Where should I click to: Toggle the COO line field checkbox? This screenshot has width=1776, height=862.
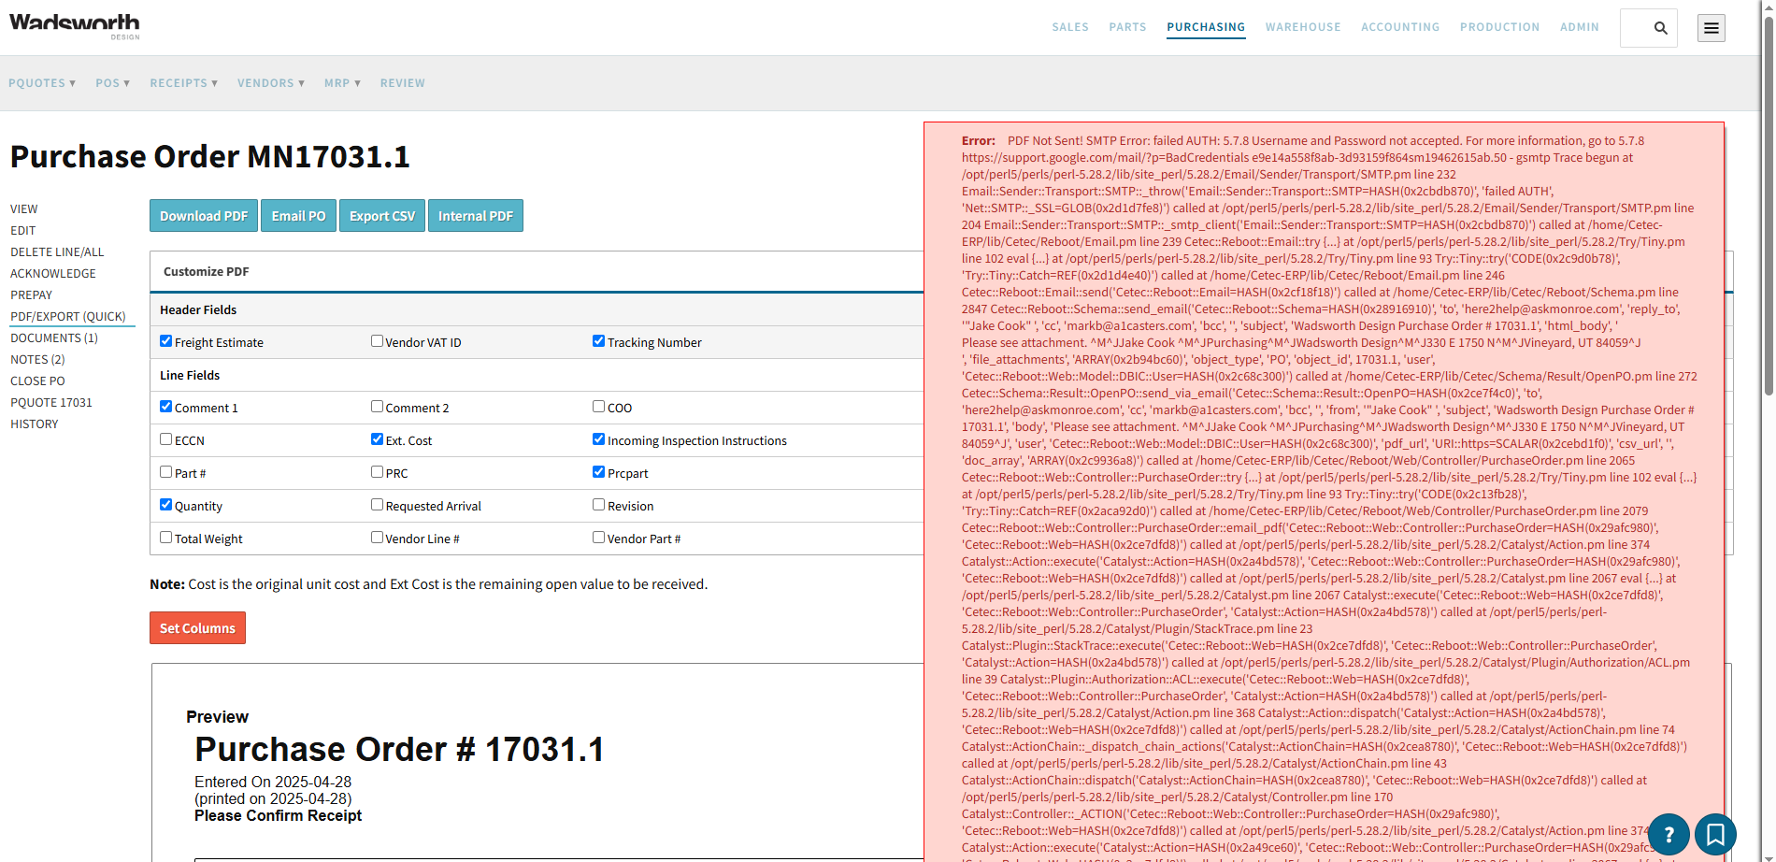coord(598,407)
